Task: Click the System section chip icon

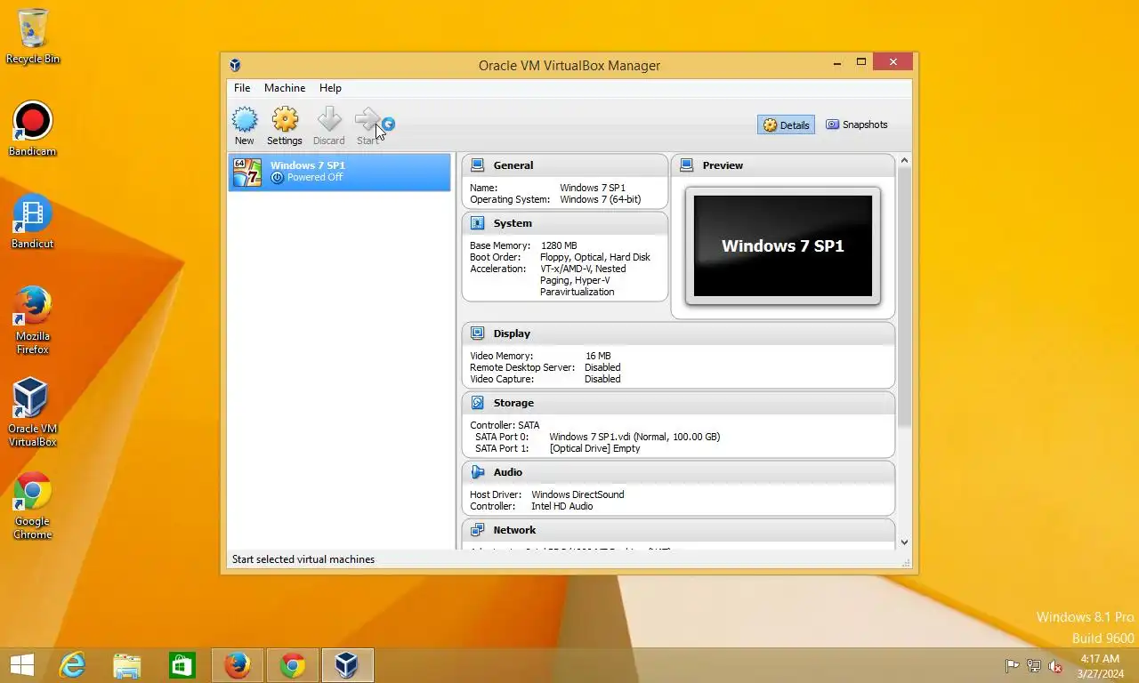Action: (477, 223)
